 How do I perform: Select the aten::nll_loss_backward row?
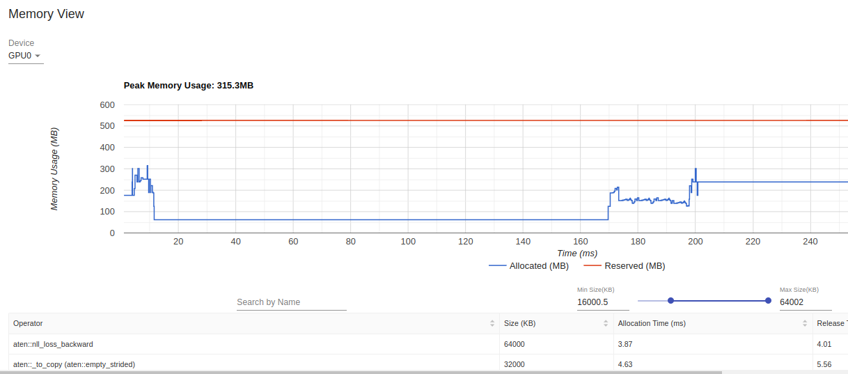54,344
